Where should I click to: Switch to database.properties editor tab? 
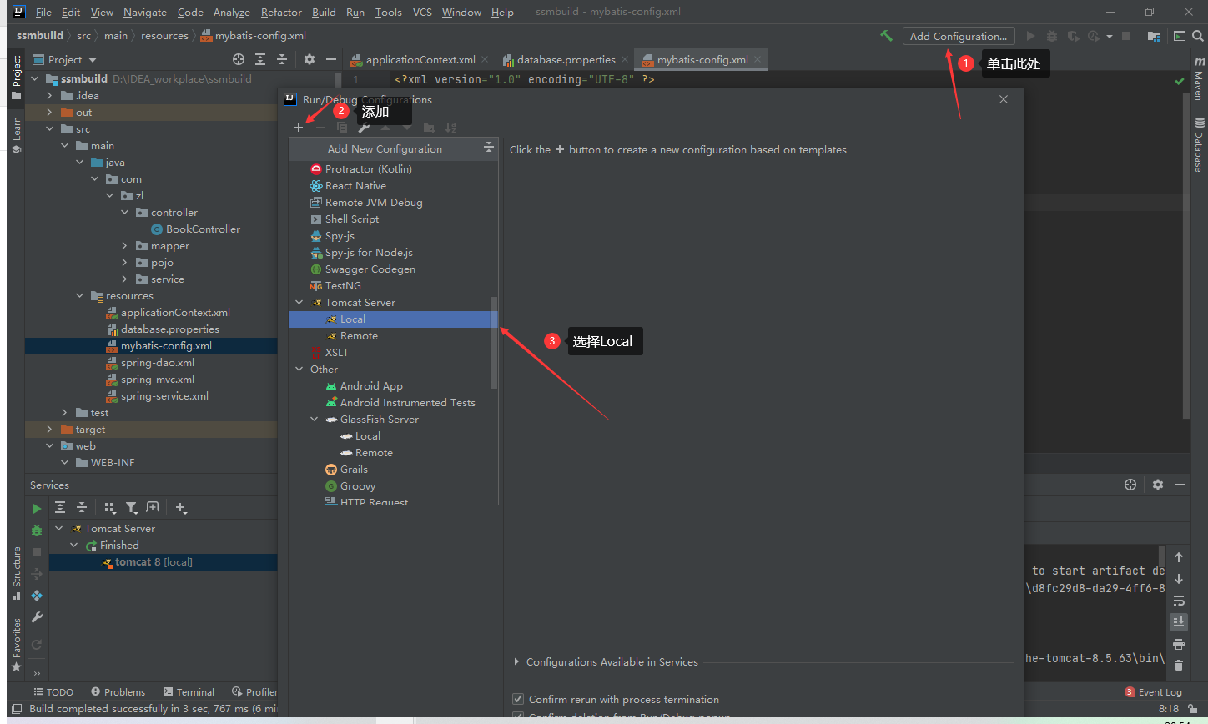point(566,59)
